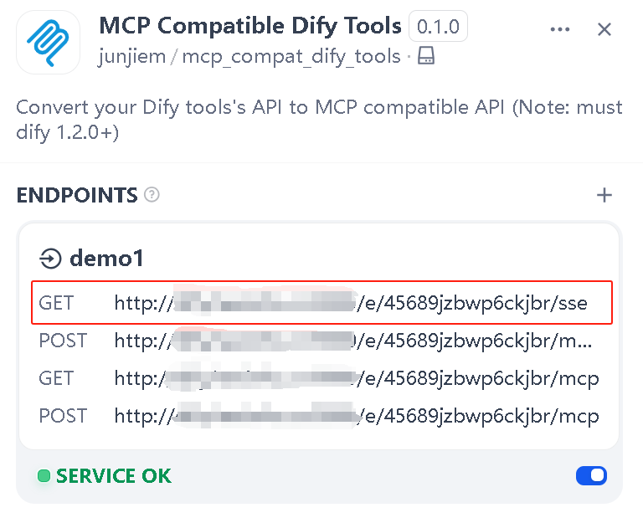Close the plugin detail panel
The image size is (643, 523).
coord(604,29)
